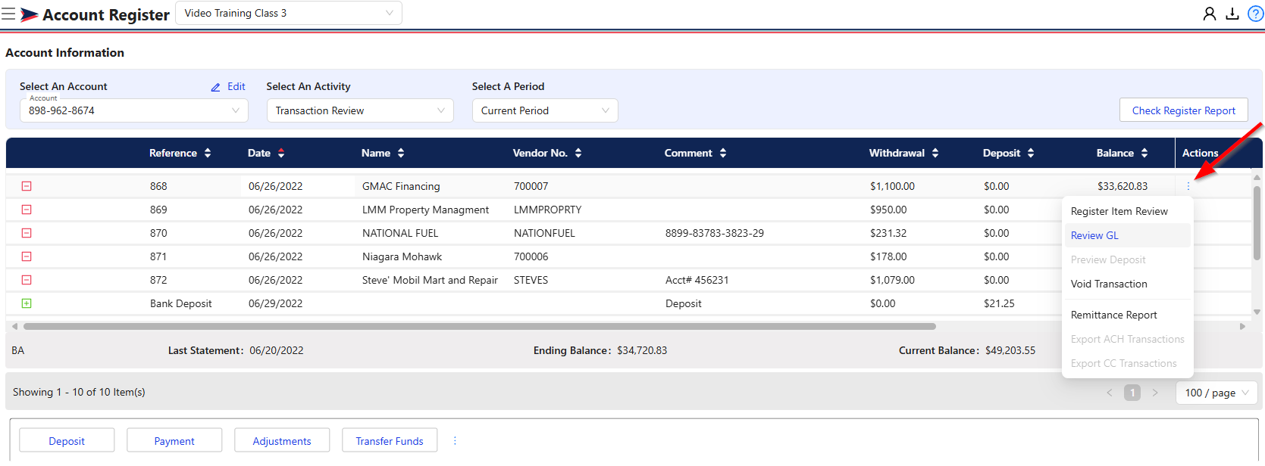This screenshot has height=466, width=1265.
Task: Click page number 1 button
Action: [1132, 393]
